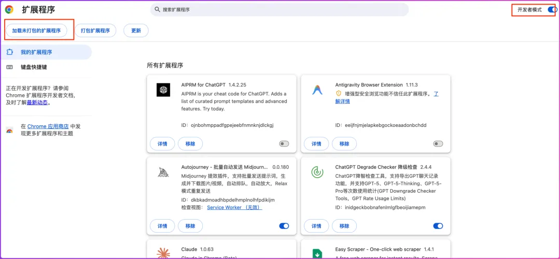Viewport: 560px width, 259px height.
Task: Open 我的扩展程序 in the sidebar
Action: [x=46, y=52]
